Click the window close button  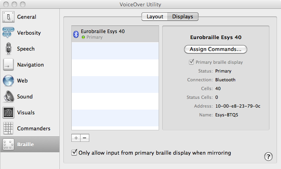5,4
